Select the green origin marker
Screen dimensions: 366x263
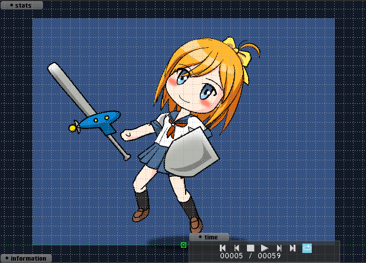coord(183,245)
